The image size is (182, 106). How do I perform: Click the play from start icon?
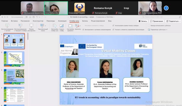coord(7,26)
